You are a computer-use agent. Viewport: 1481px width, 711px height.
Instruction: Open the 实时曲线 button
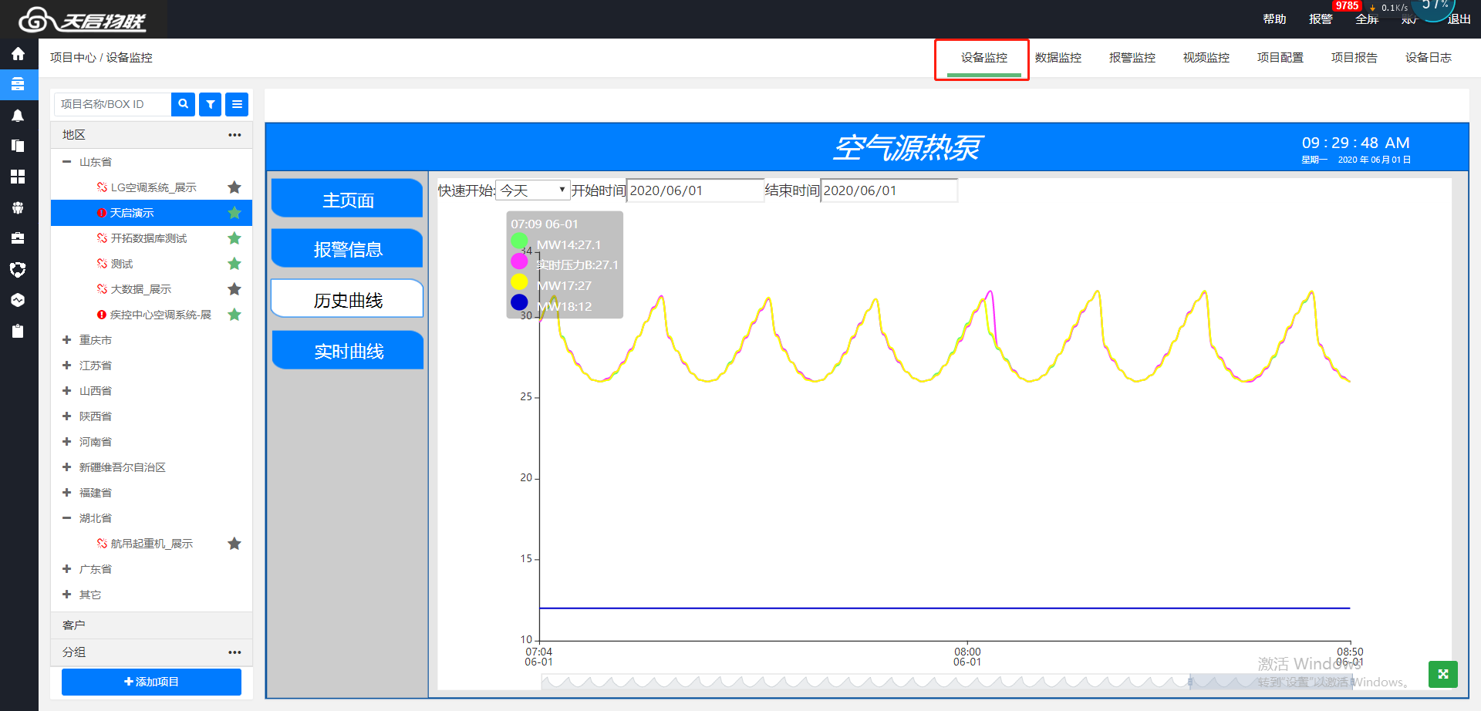coord(348,350)
